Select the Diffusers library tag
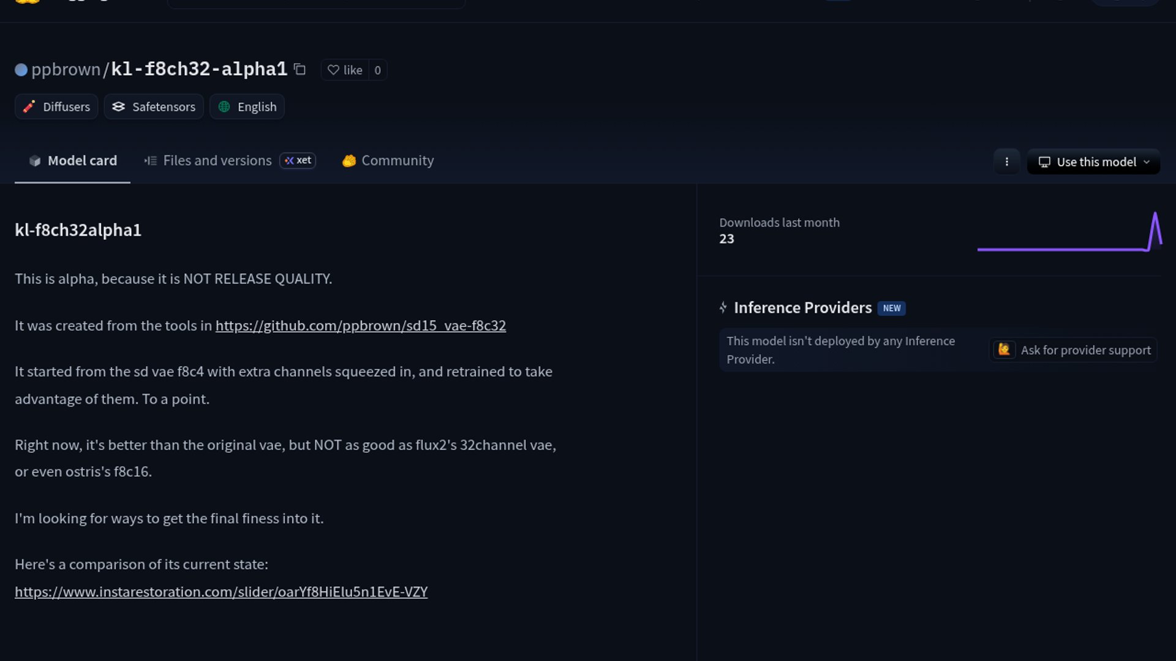 click(x=56, y=106)
